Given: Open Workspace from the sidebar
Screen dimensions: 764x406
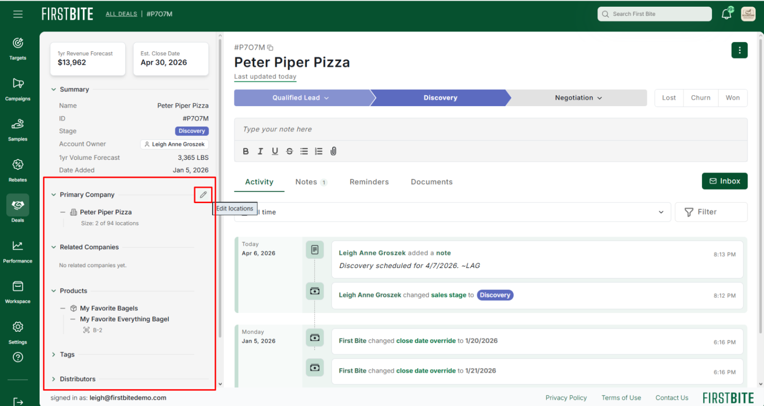Looking at the screenshot, I should [x=18, y=292].
